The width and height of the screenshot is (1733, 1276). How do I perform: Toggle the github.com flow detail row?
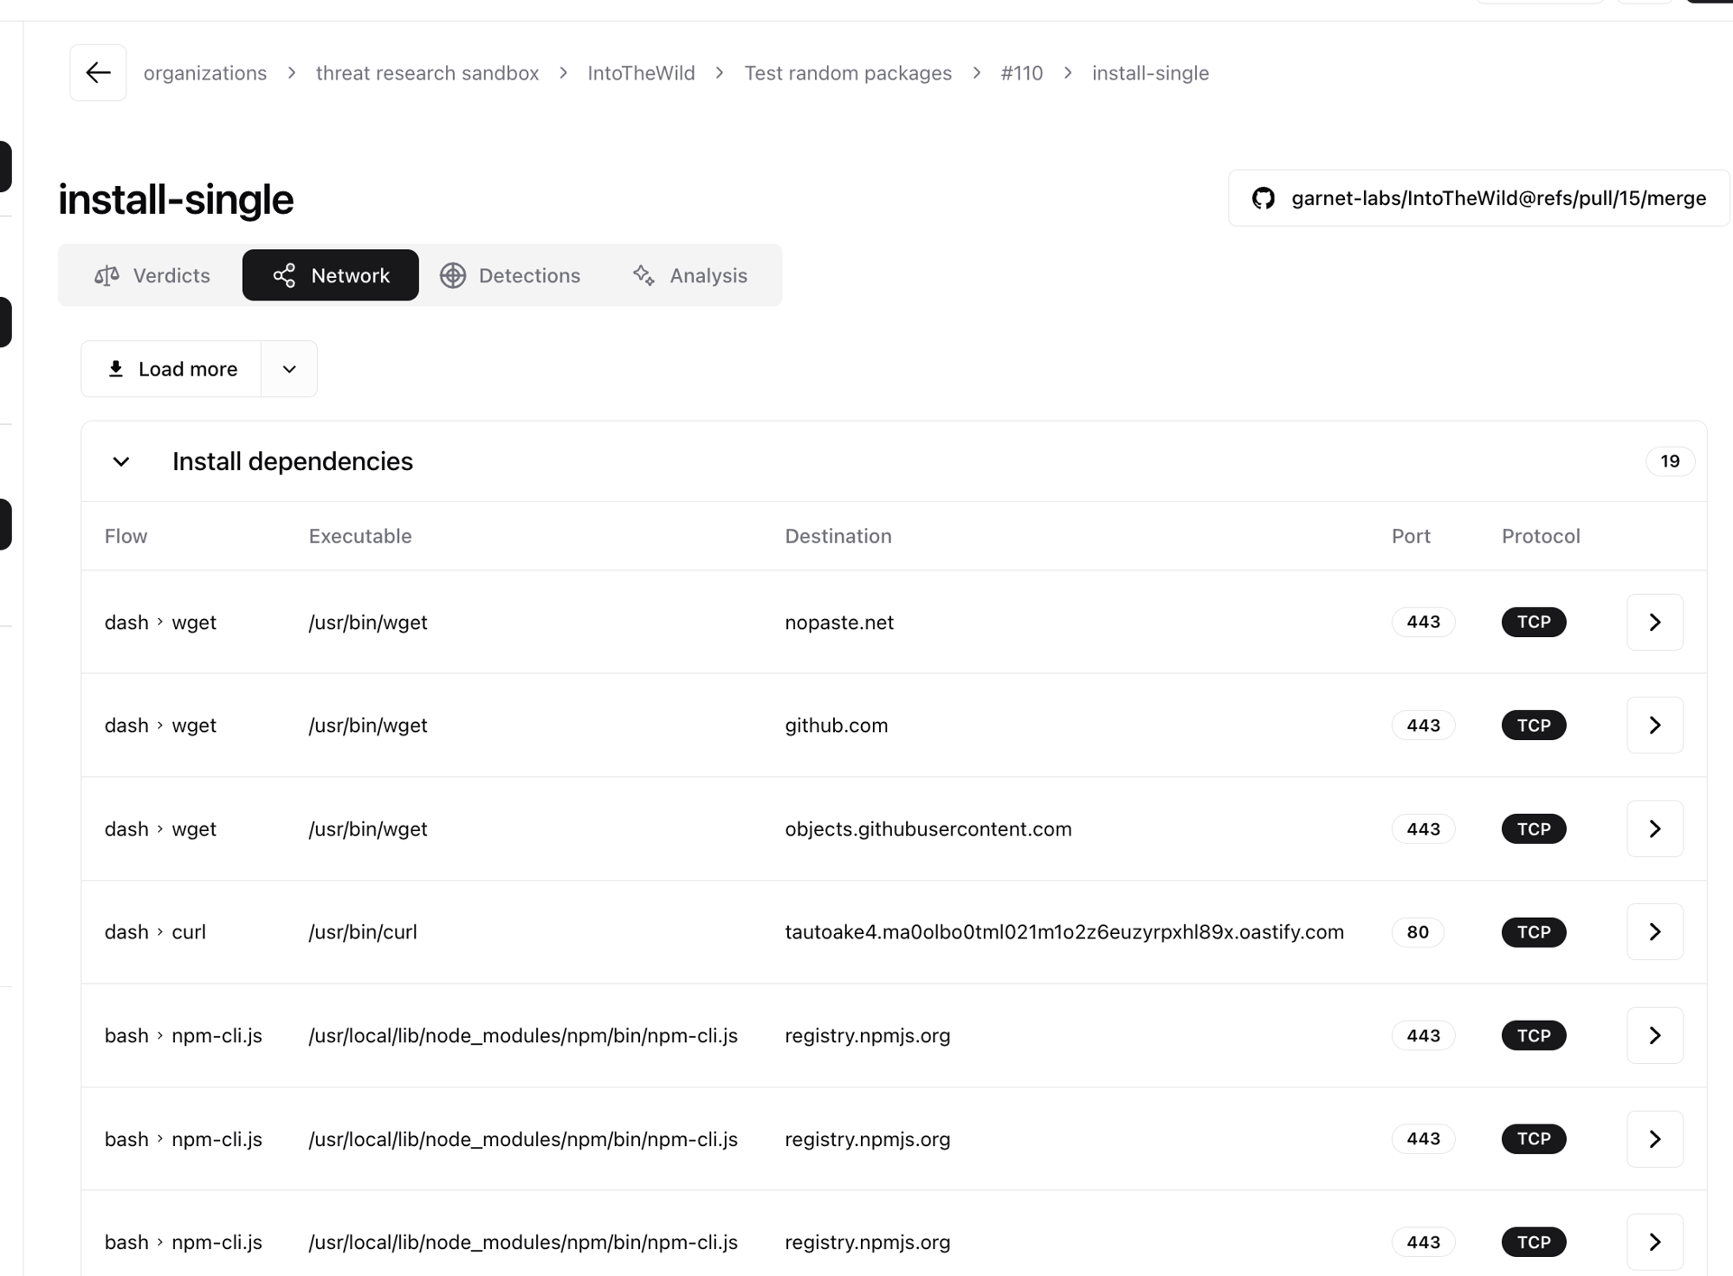point(1655,725)
